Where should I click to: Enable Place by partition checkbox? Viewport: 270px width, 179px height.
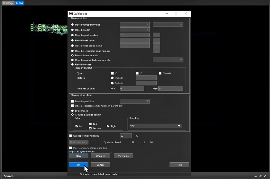click(x=72, y=101)
